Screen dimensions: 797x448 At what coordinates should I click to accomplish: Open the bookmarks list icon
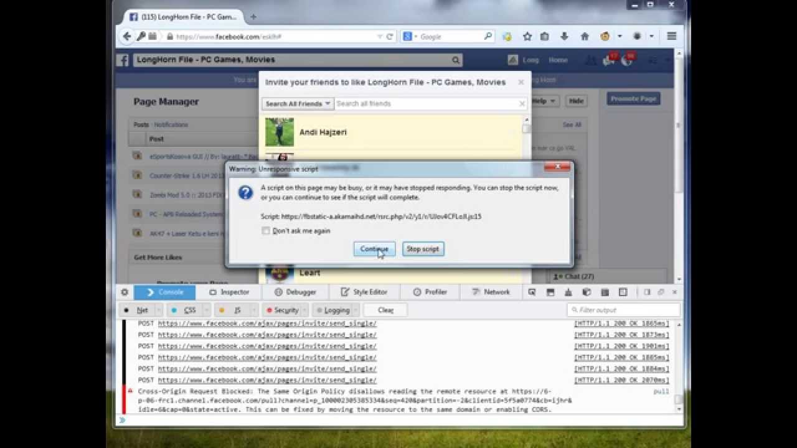545,37
